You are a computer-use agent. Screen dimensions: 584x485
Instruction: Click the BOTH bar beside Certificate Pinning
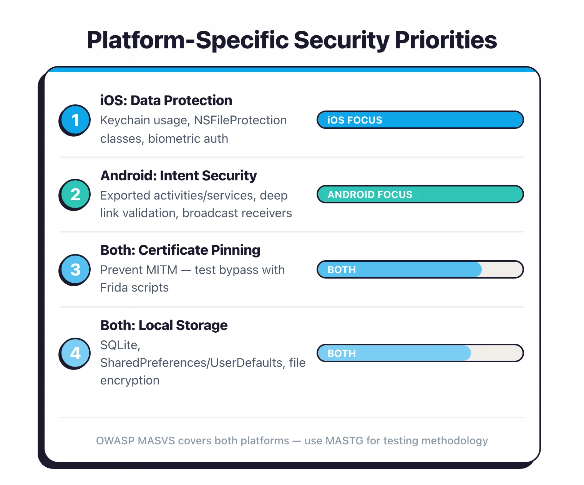400,269
